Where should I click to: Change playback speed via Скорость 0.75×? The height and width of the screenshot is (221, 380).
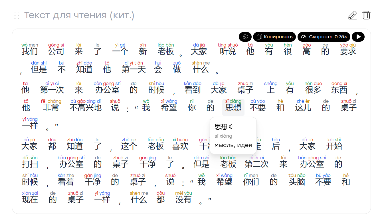pos(324,37)
